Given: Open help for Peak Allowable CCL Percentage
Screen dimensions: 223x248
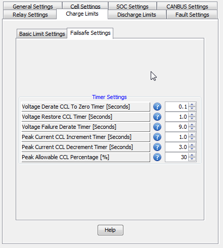Looking at the screenshot, I should click(157, 157).
